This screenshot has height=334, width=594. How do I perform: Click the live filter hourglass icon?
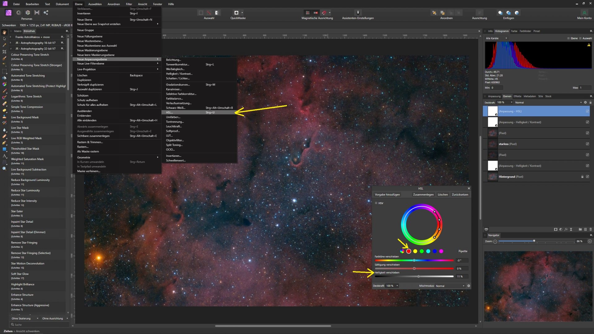pos(571,229)
